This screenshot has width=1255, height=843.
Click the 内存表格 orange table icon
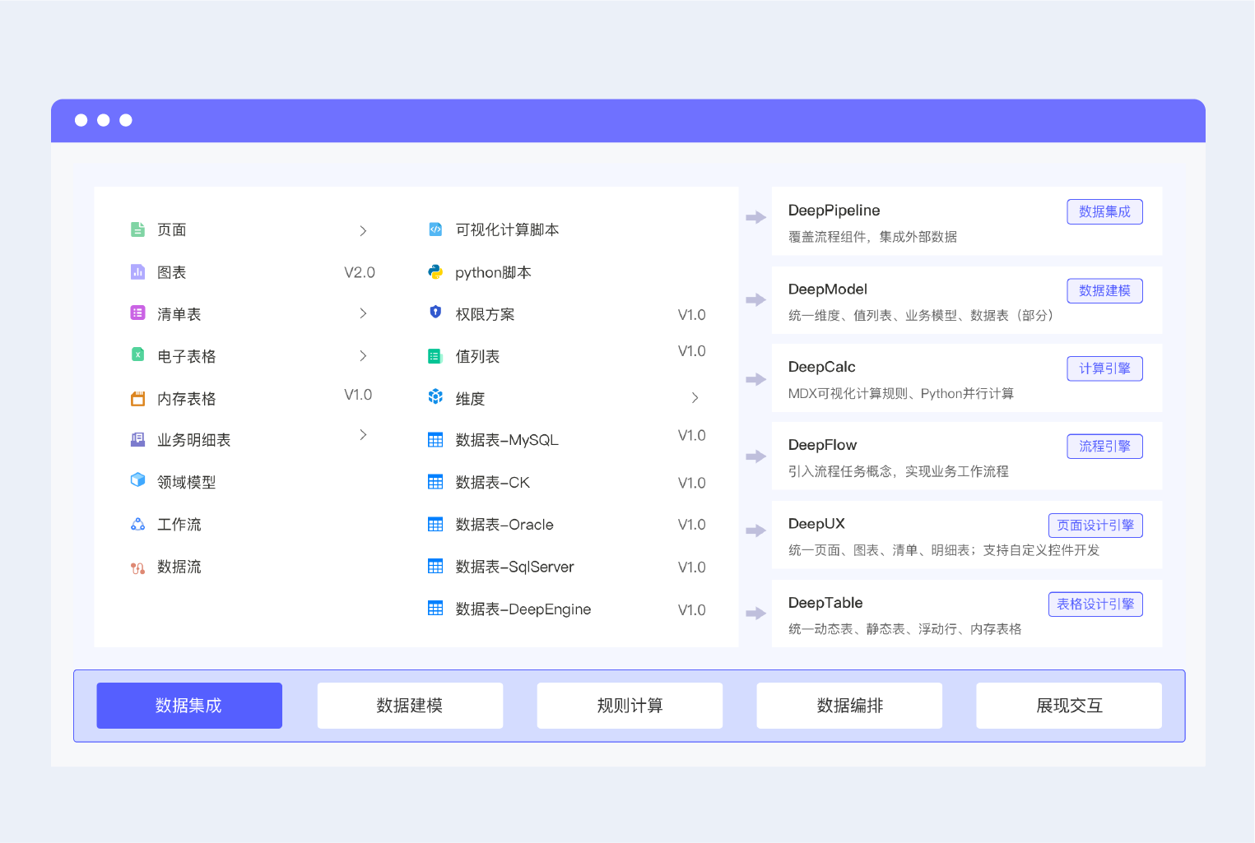(x=137, y=398)
